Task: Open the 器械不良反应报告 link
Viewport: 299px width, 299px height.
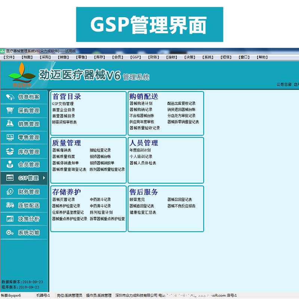Action: (x=181, y=206)
